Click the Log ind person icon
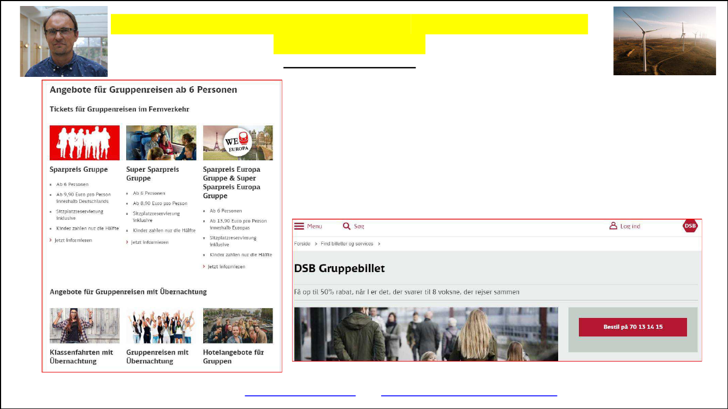This screenshot has height=409, width=728. coord(613,226)
